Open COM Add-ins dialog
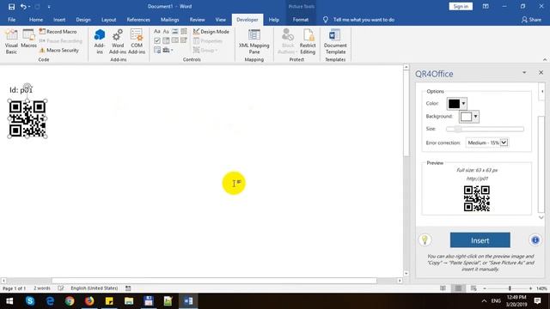Viewport: 550px width, 309px height. tap(137, 41)
